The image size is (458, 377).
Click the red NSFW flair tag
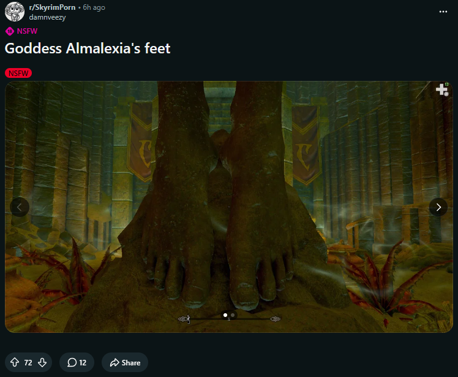pyautogui.click(x=18, y=73)
